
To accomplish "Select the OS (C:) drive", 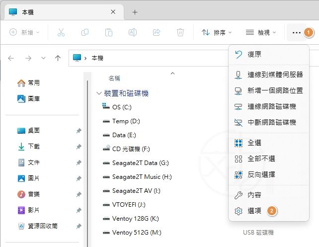I will (x=121, y=107).
